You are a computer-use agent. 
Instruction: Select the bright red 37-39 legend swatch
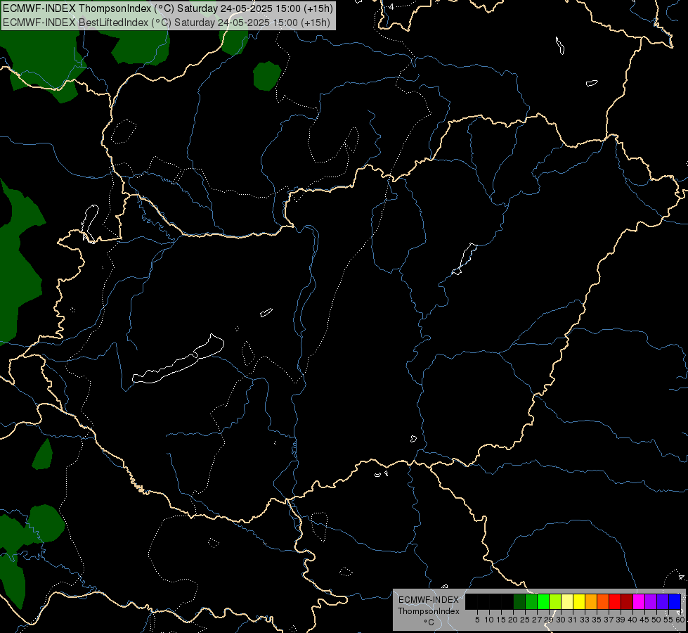tap(615, 602)
